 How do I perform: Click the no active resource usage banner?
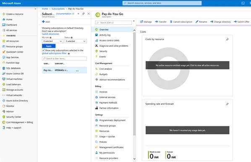(x=188, y=65)
